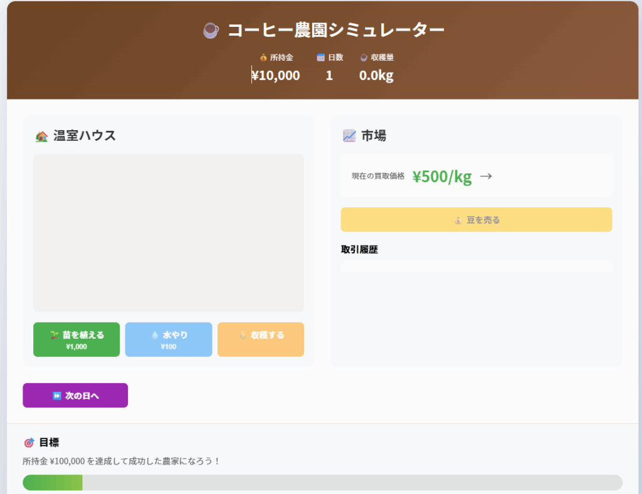Click the empty greenhouse field area

(168, 233)
